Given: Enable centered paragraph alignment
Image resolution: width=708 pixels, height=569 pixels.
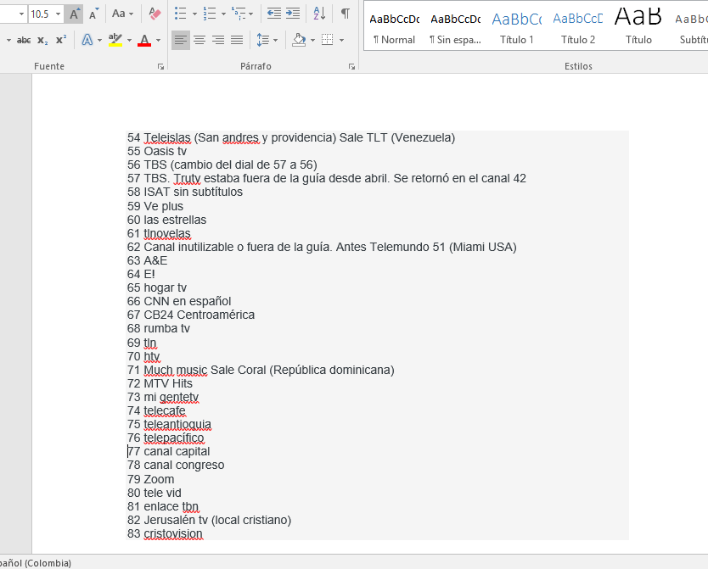Looking at the screenshot, I should 198,39.
